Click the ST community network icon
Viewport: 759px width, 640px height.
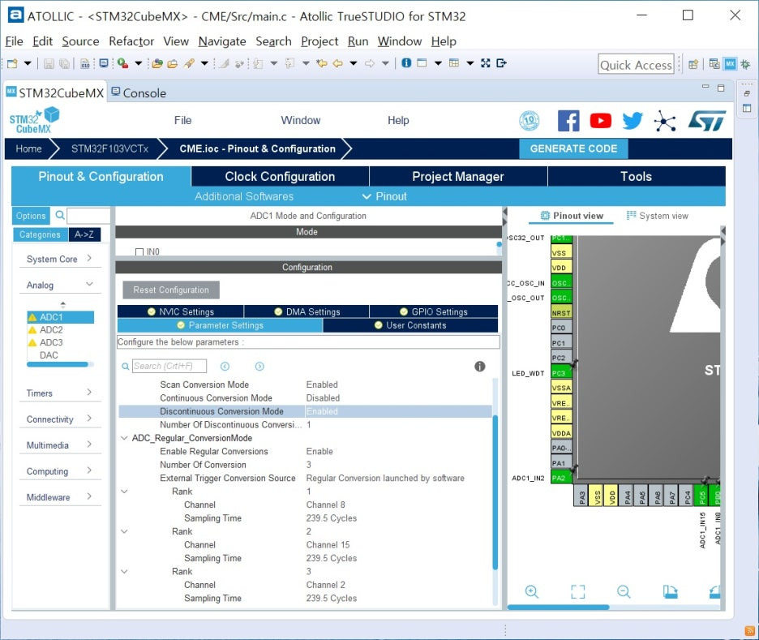[665, 121]
